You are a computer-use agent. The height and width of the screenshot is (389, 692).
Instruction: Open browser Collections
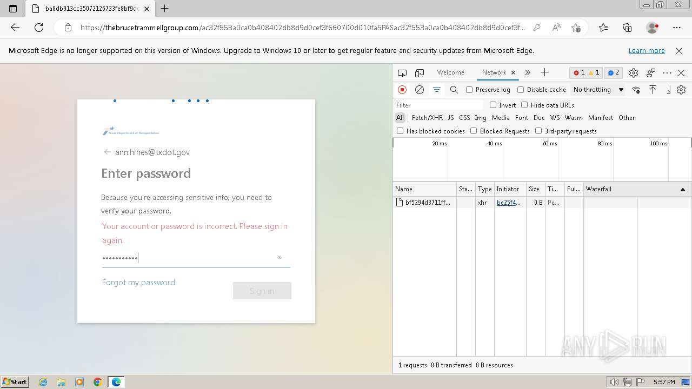(627, 28)
